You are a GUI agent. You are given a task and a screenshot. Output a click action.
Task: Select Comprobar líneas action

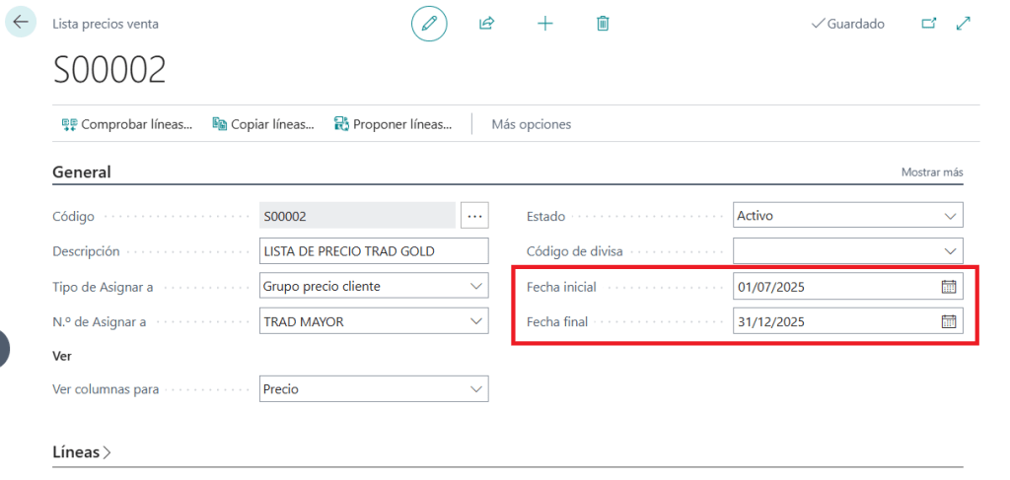[127, 124]
